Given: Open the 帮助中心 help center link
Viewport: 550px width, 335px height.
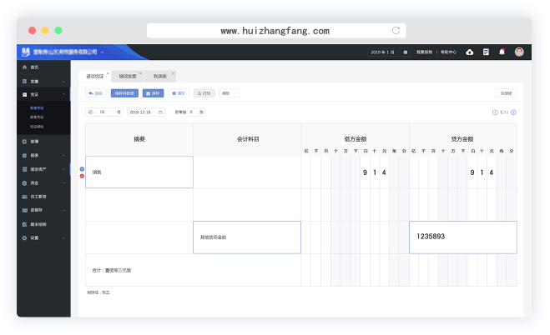Looking at the screenshot, I should click(x=449, y=52).
